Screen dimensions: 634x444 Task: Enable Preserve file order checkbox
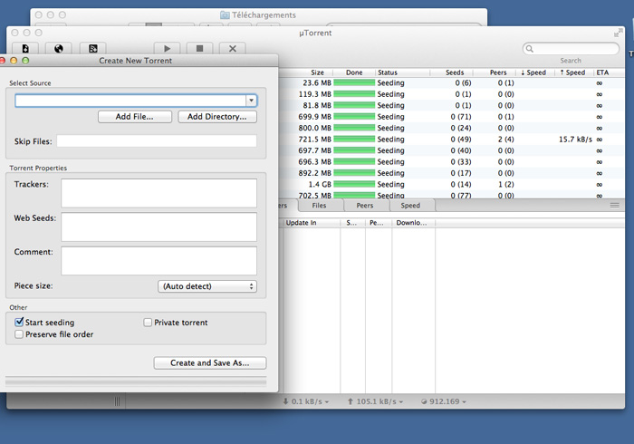coord(19,334)
